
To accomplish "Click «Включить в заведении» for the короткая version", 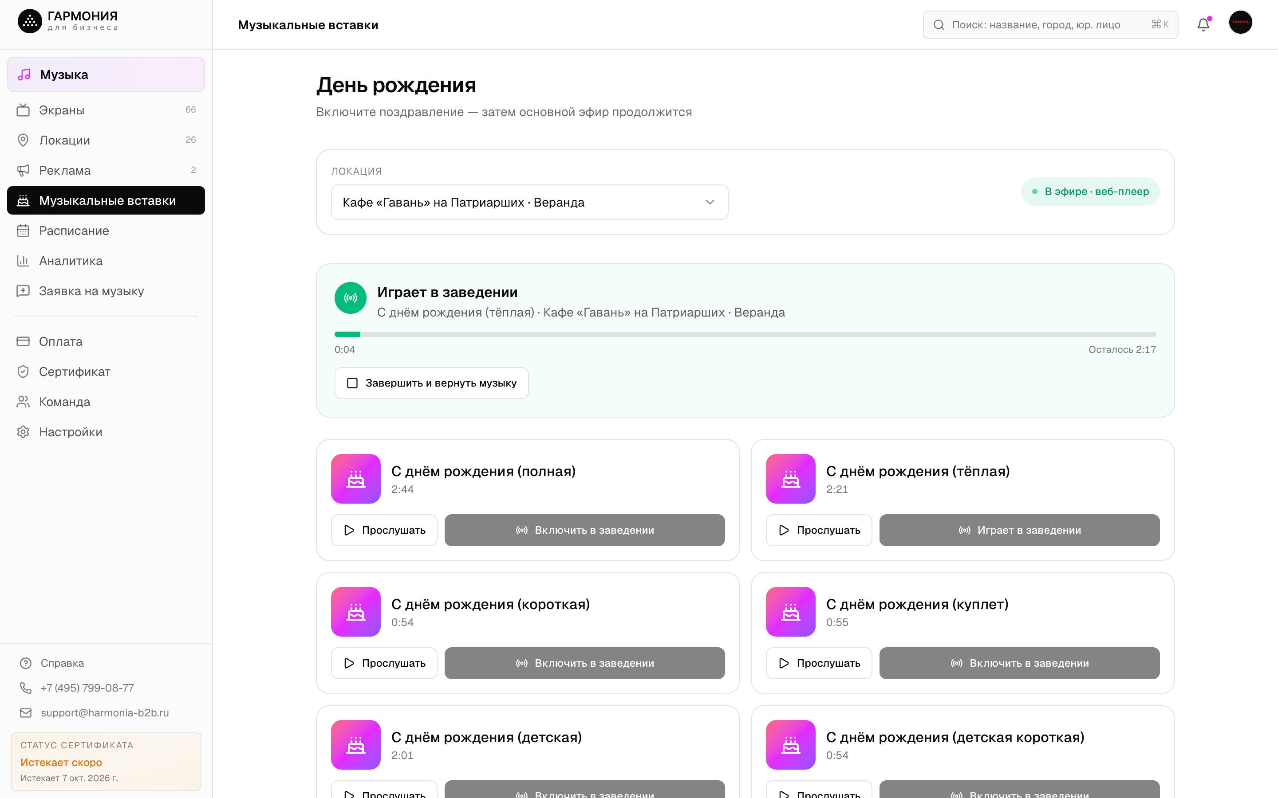I will (584, 663).
